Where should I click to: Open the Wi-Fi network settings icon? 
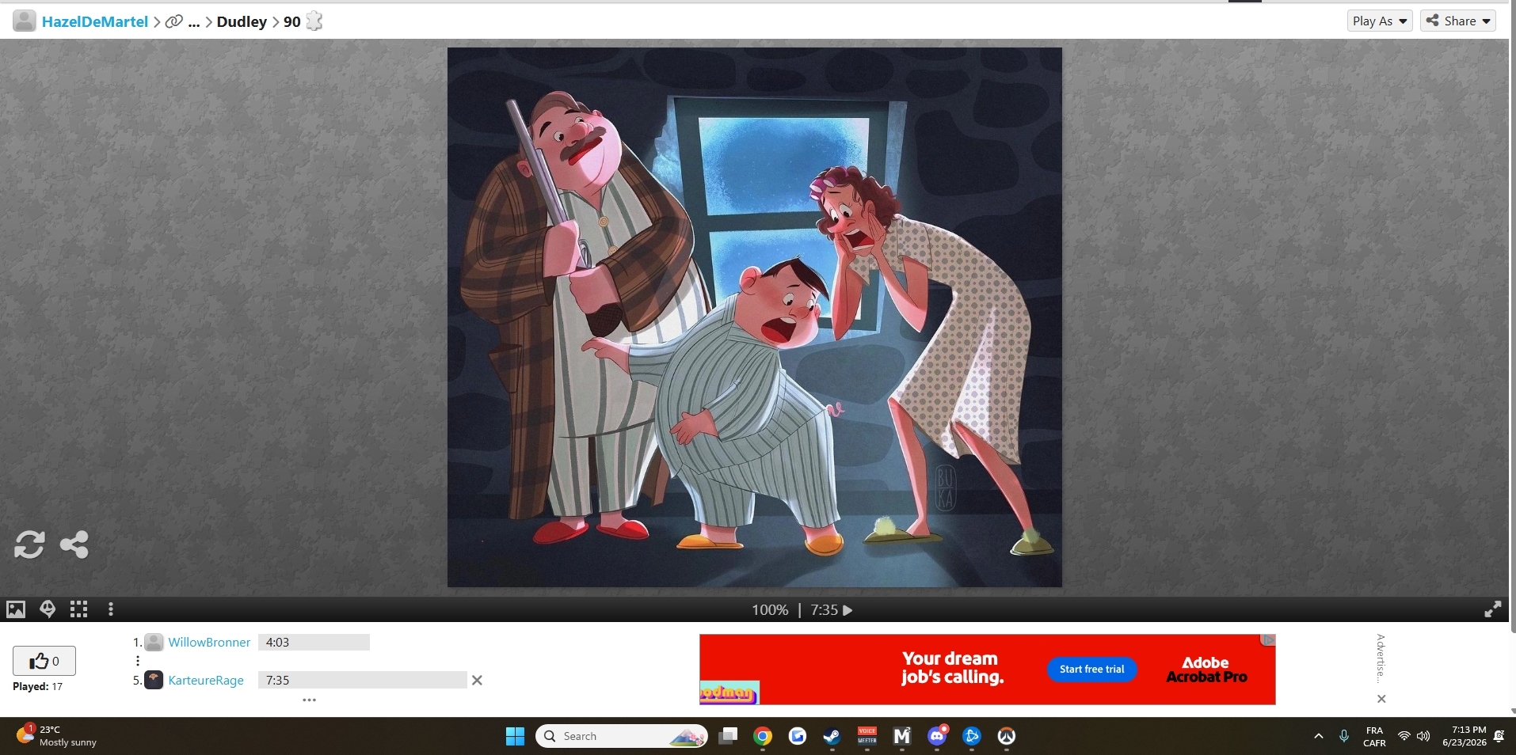pos(1404,737)
